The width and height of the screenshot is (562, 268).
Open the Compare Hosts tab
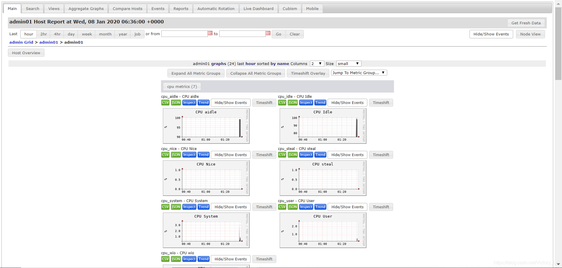[128, 8]
